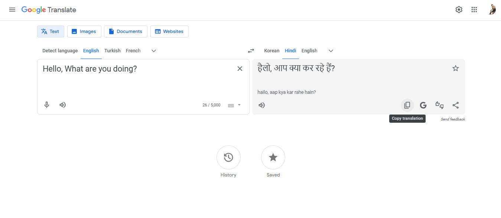Open more source language options
This screenshot has height=218, width=501.
point(153,51)
